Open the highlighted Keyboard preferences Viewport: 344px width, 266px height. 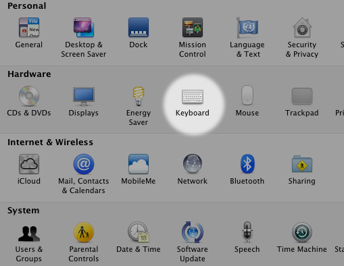pos(193,97)
